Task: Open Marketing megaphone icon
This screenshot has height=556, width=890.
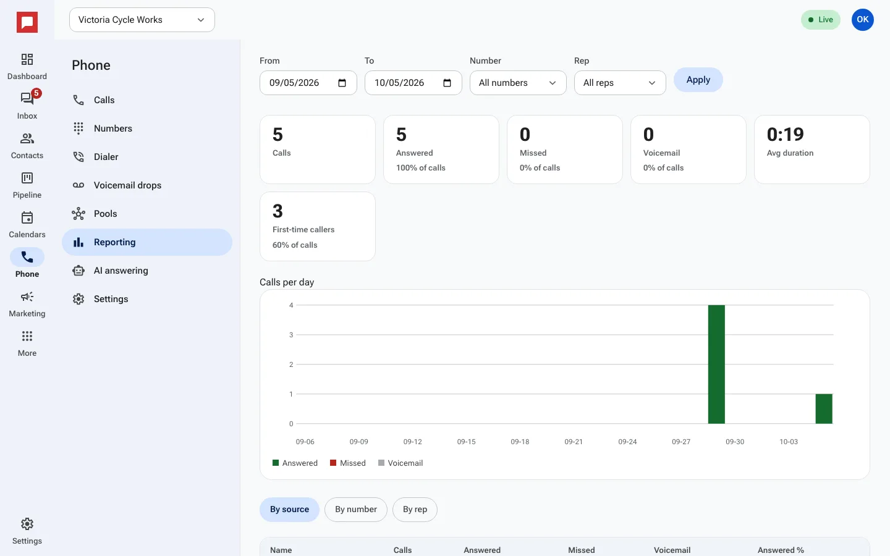Action: [27, 304]
